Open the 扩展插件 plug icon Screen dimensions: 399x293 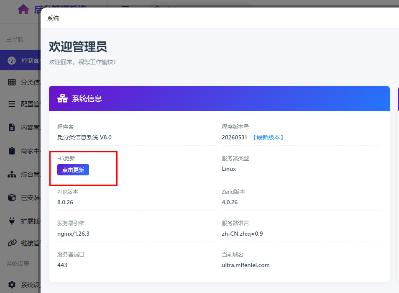[x=12, y=221]
